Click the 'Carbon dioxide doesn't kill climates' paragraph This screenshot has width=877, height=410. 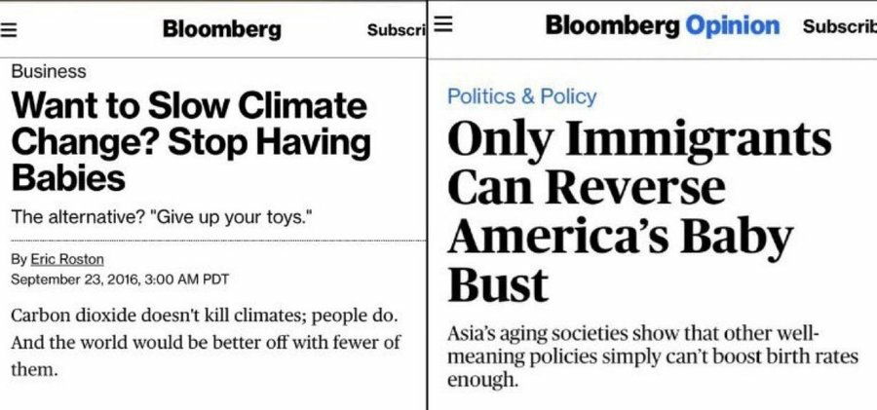(x=206, y=342)
